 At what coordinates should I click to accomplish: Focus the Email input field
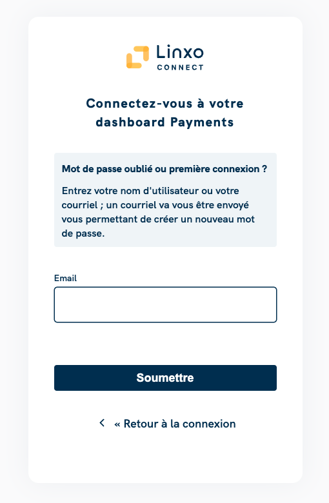pos(165,304)
